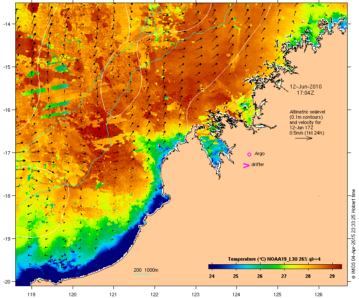Click the cyan 200m contour legend line
The width and height of the screenshot is (359, 298).
click(142, 274)
